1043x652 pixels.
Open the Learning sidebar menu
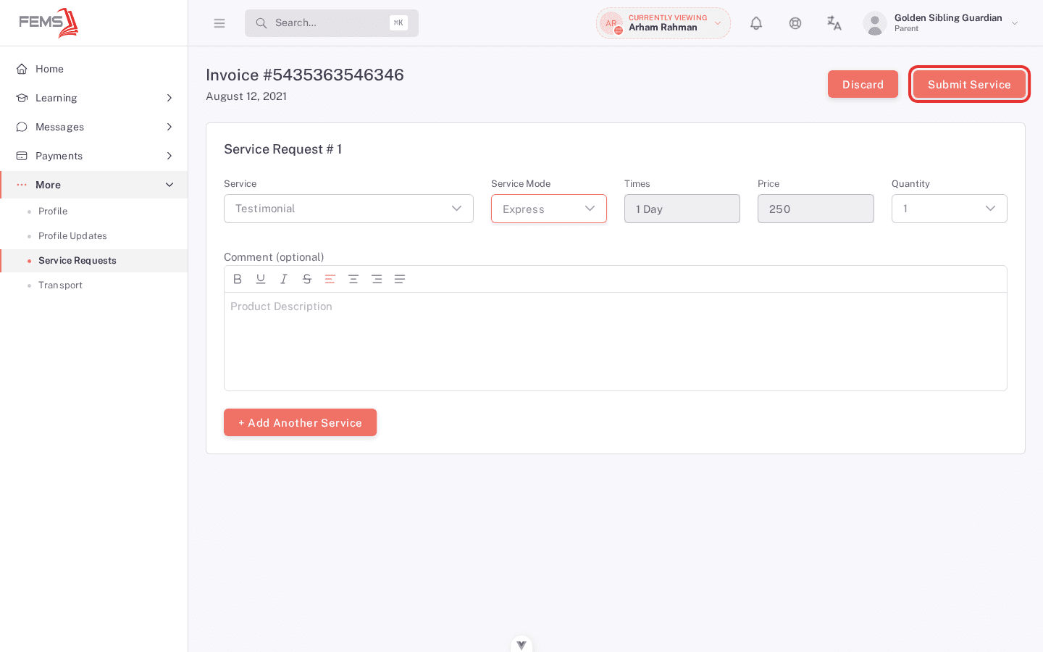coord(94,98)
